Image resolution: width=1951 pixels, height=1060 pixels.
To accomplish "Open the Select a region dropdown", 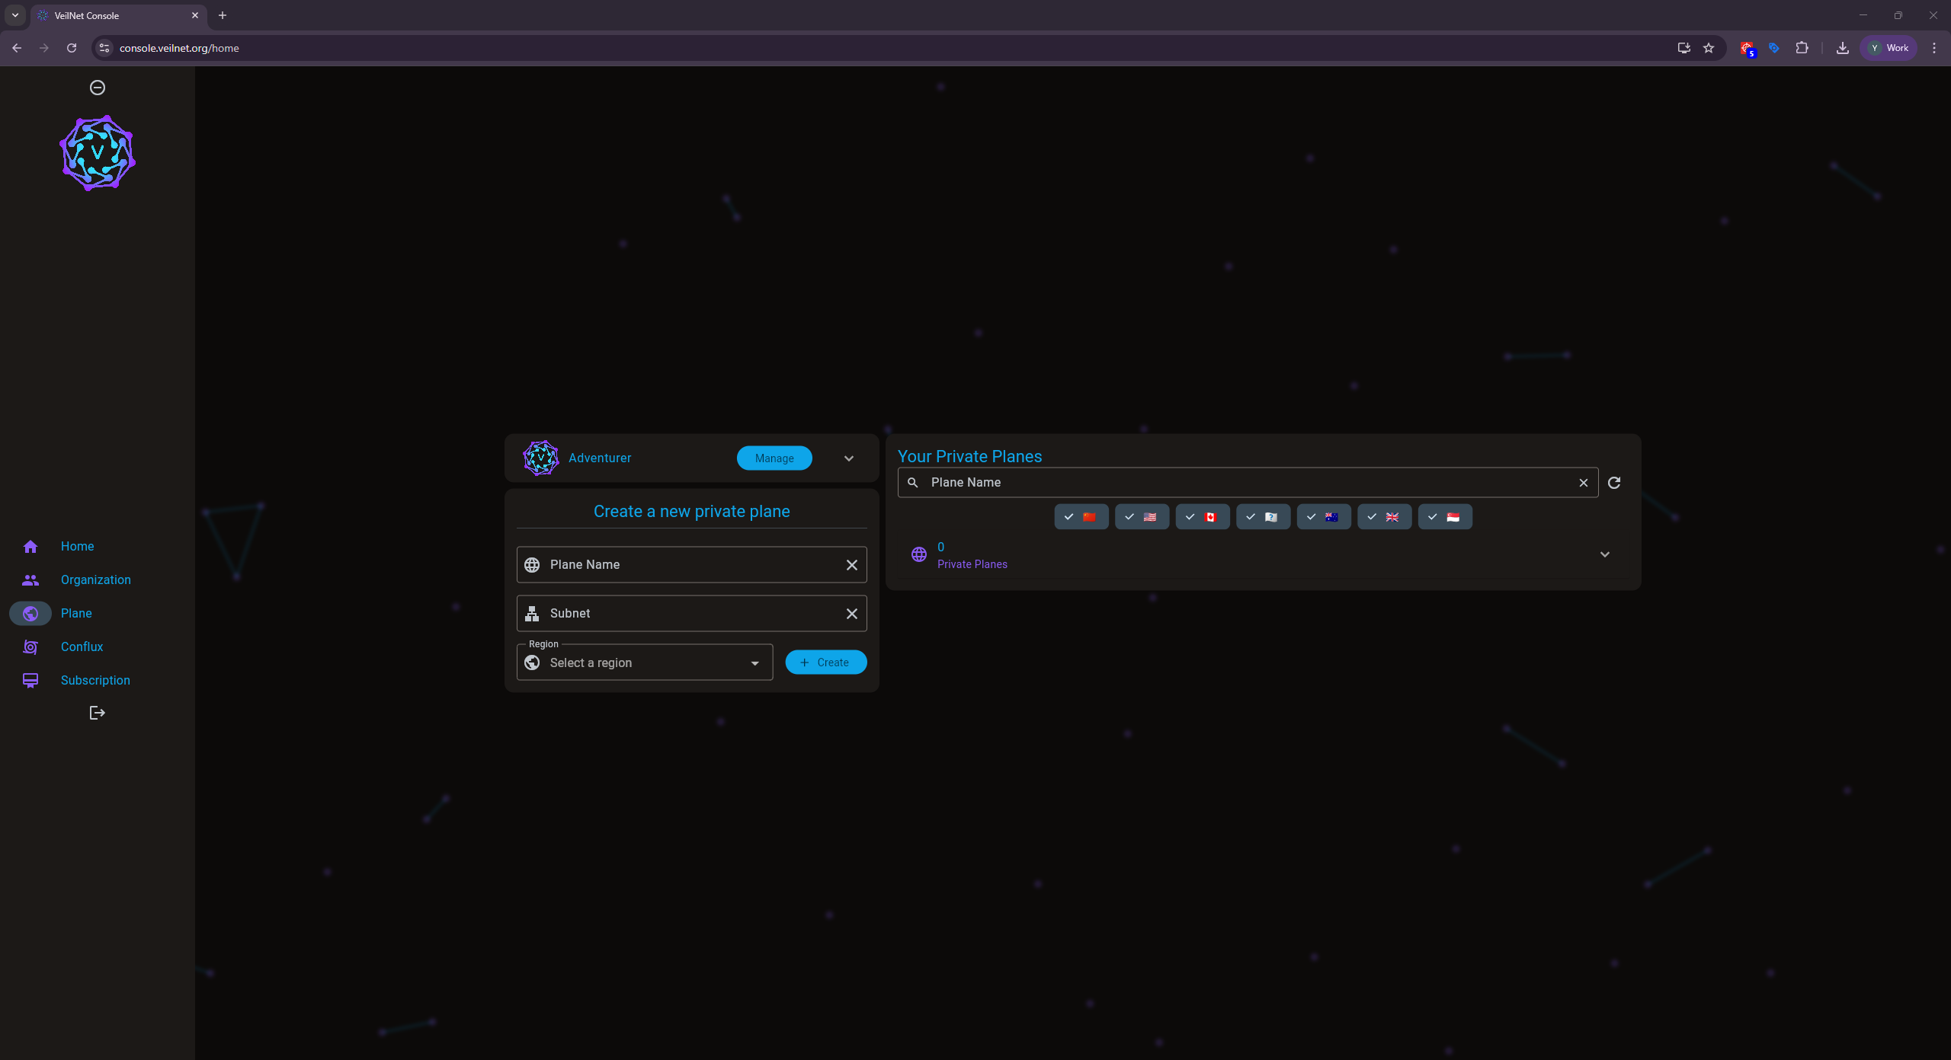I will pos(645,662).
